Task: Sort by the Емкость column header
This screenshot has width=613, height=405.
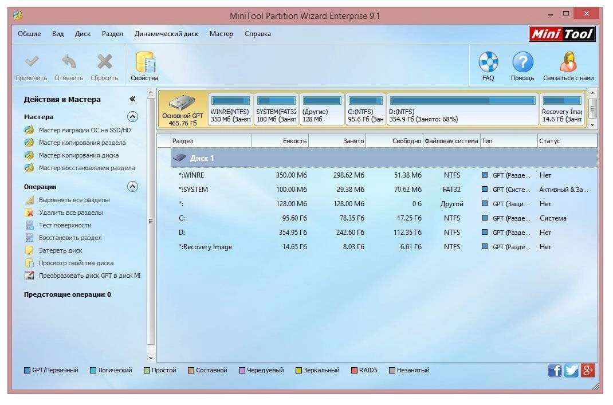Action: 280,141
